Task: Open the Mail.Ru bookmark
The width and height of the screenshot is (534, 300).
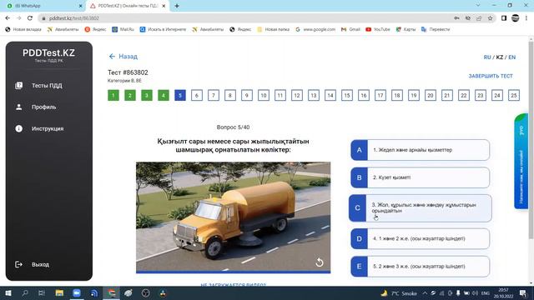Action: coord(123,30)
